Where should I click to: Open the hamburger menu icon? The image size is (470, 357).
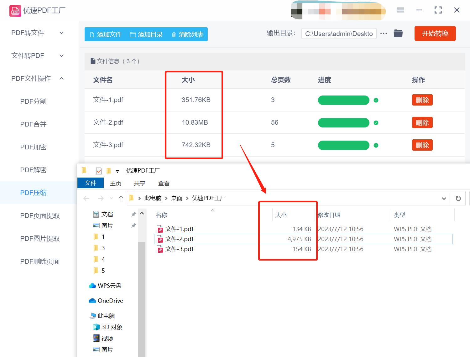tap(400, 10)
